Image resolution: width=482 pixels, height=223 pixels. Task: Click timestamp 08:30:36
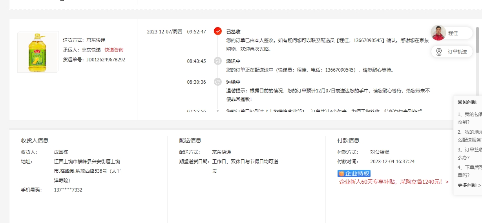(x=196, y=82)
